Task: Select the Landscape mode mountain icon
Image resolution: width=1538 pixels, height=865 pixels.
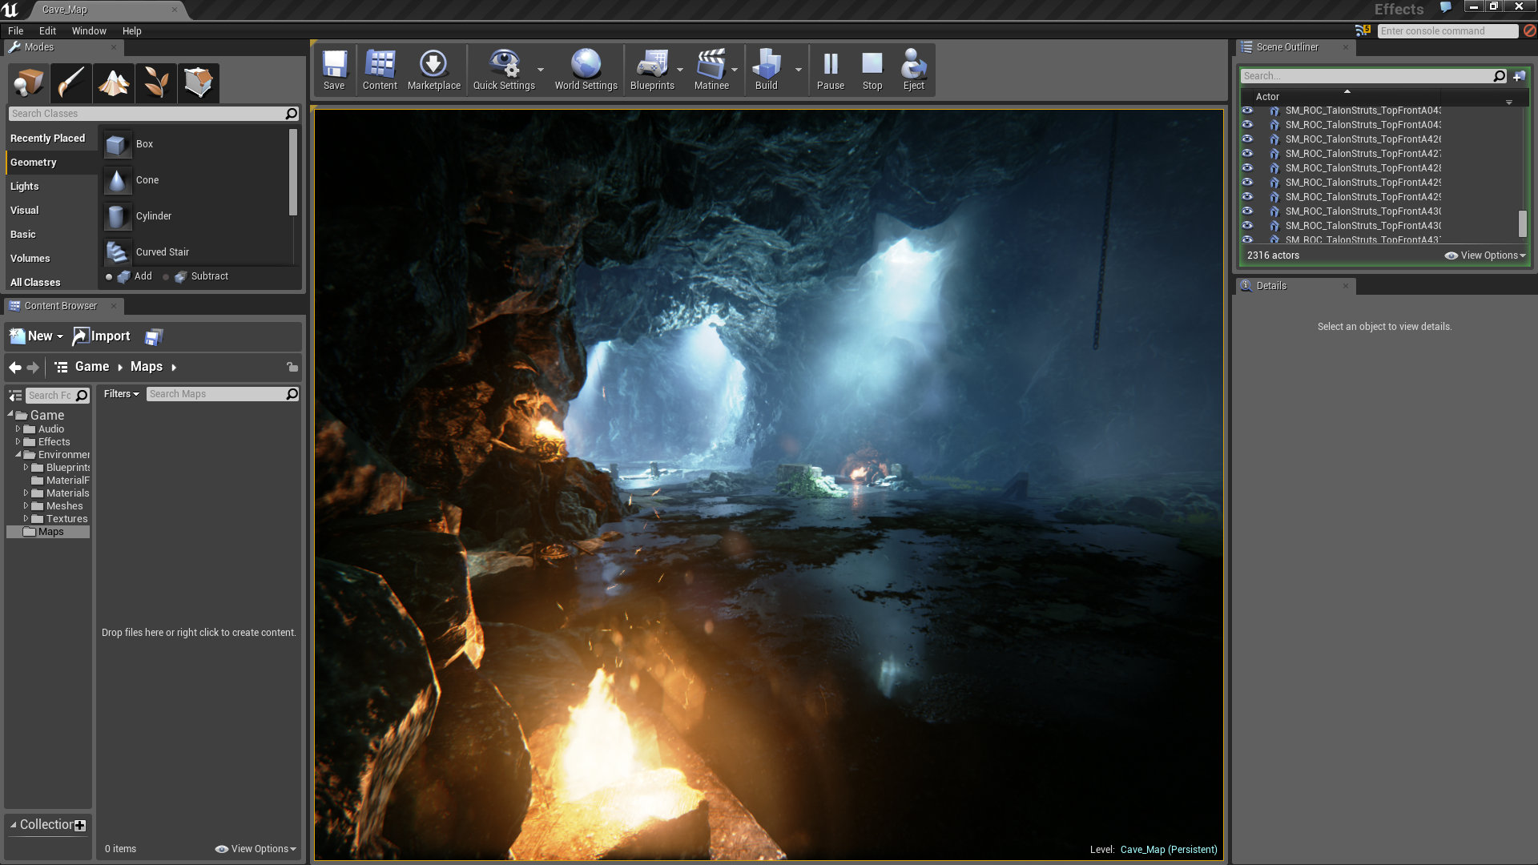Action: [113, 82]
